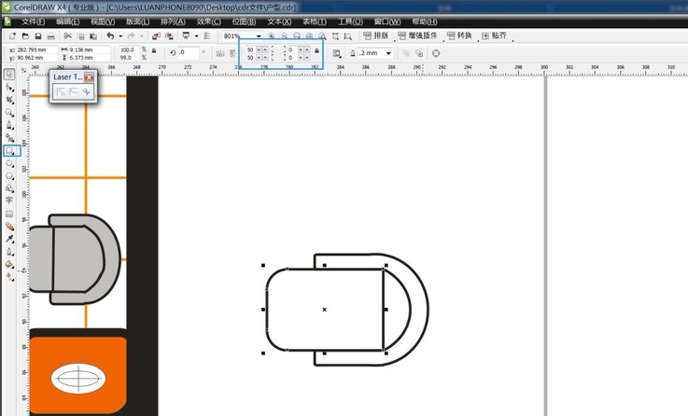Image resolution: width=688 pixels, height=416 pixels.
Task: Click the Cut scissors icon
Action: (x=67, y=35)
